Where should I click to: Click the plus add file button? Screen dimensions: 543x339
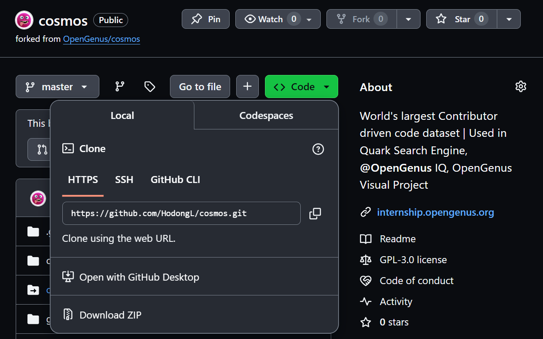248,87
